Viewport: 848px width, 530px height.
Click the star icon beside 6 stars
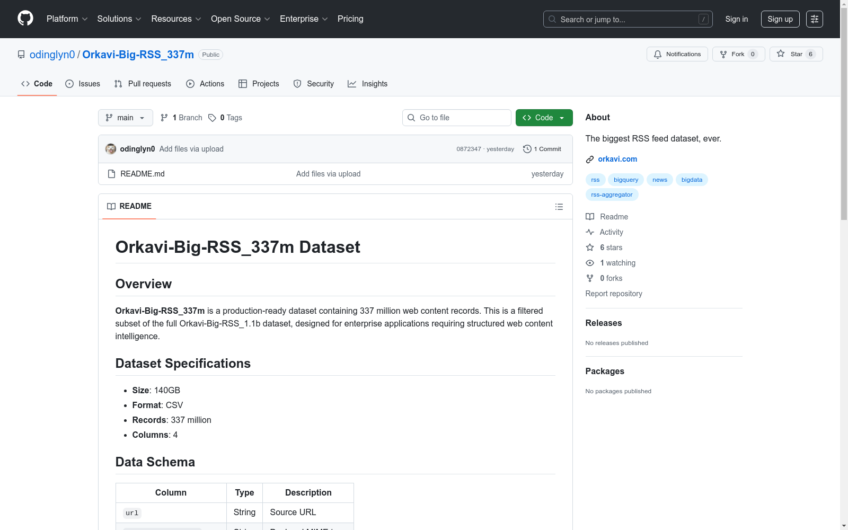(590, 248)
